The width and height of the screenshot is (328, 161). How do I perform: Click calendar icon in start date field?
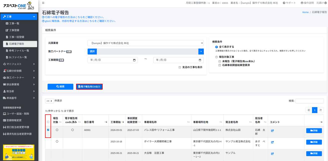point(134,60)
